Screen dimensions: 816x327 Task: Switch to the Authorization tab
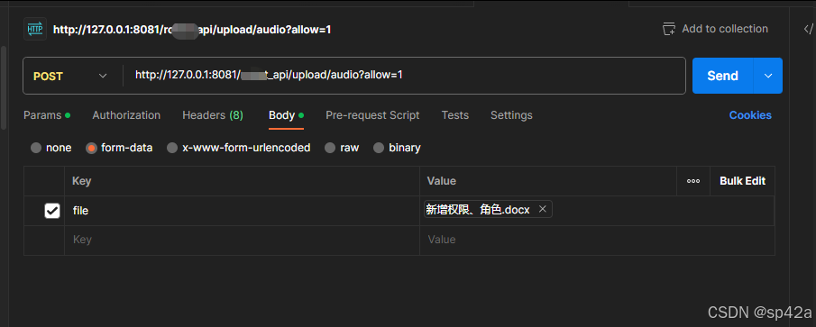click(x=126, y=115)
